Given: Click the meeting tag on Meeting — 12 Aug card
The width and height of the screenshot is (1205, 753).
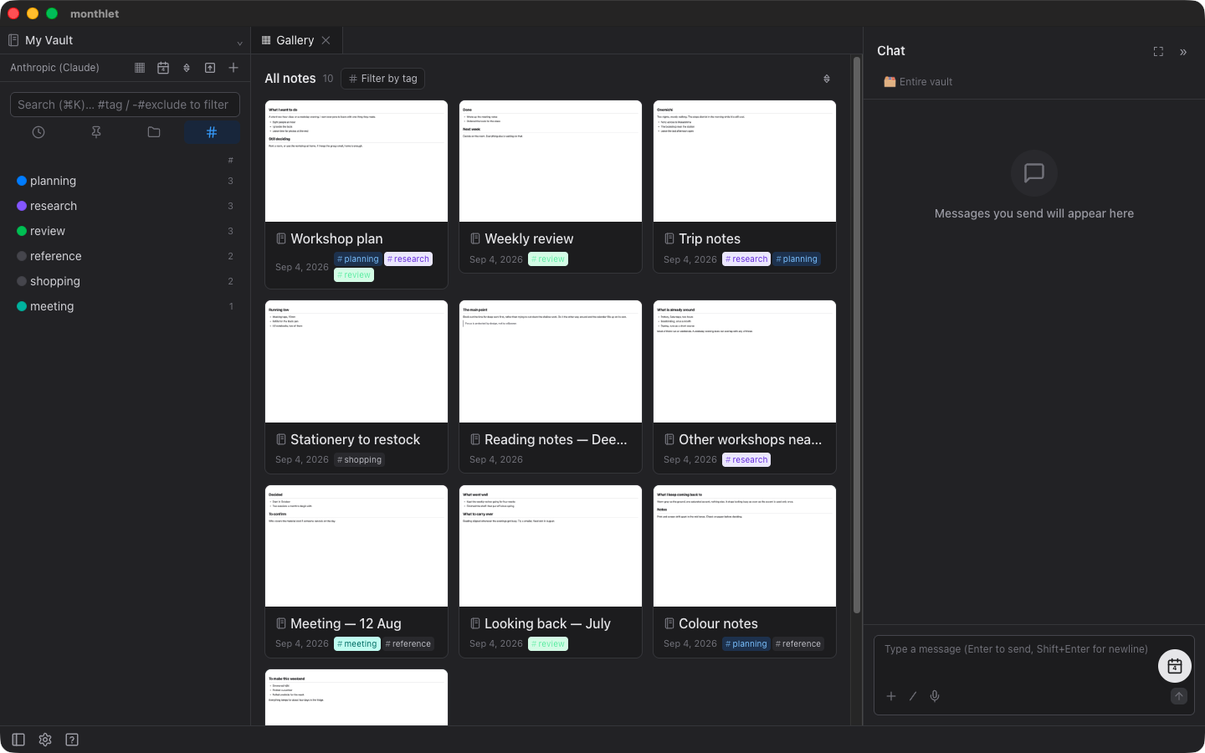Looking at the screenshot, I should click(x=357, y=644).
